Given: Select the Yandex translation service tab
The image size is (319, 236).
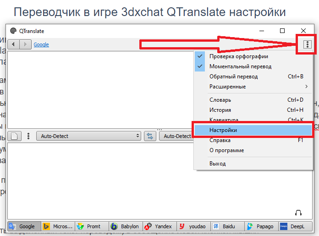Looking at the screenshot, I should pos(160,226).
